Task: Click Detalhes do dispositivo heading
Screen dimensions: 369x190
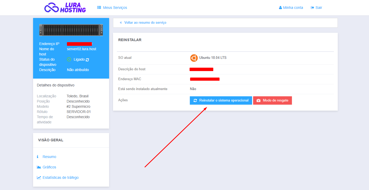Action: [56, 85]
